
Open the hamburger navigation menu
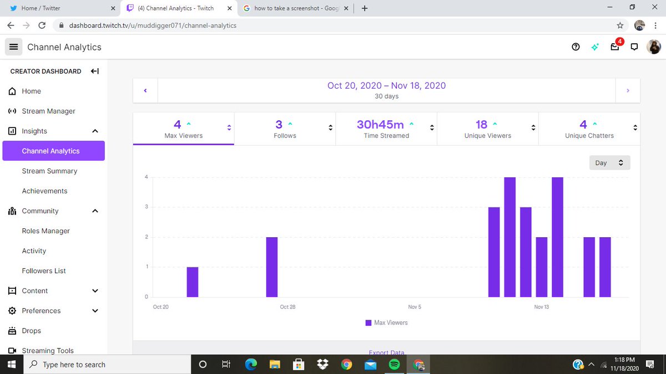point(14,47)
